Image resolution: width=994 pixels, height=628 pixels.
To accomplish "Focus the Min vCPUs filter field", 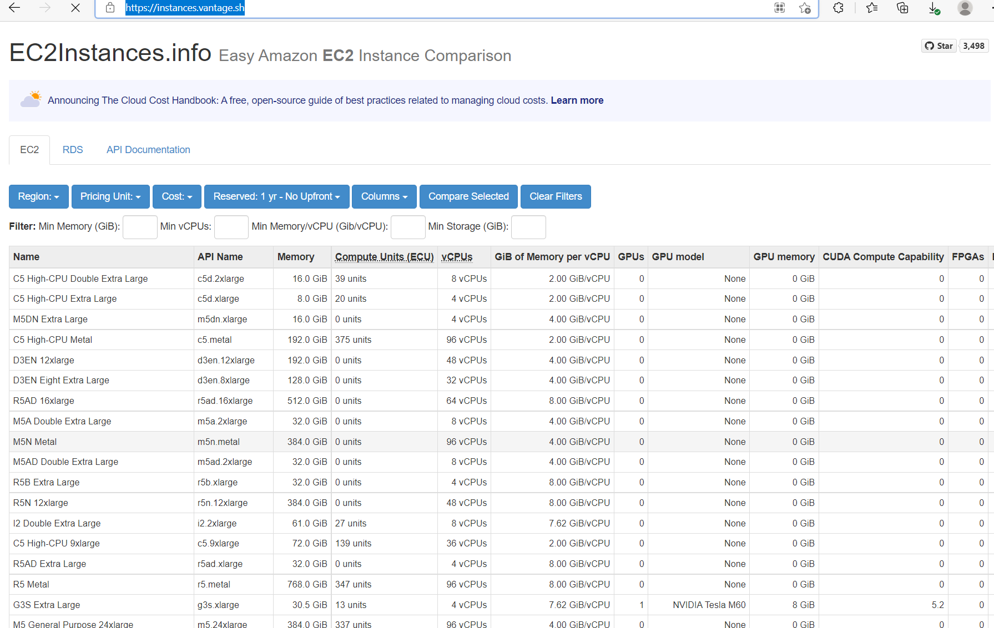I will [231, 227].
